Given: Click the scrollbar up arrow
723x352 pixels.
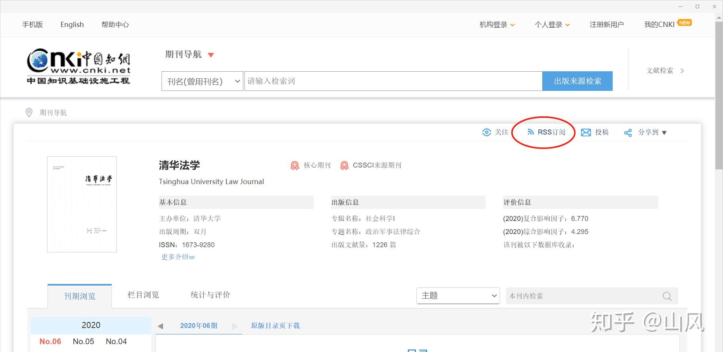Looking at the screenshot, I should (x=719, y=18).
